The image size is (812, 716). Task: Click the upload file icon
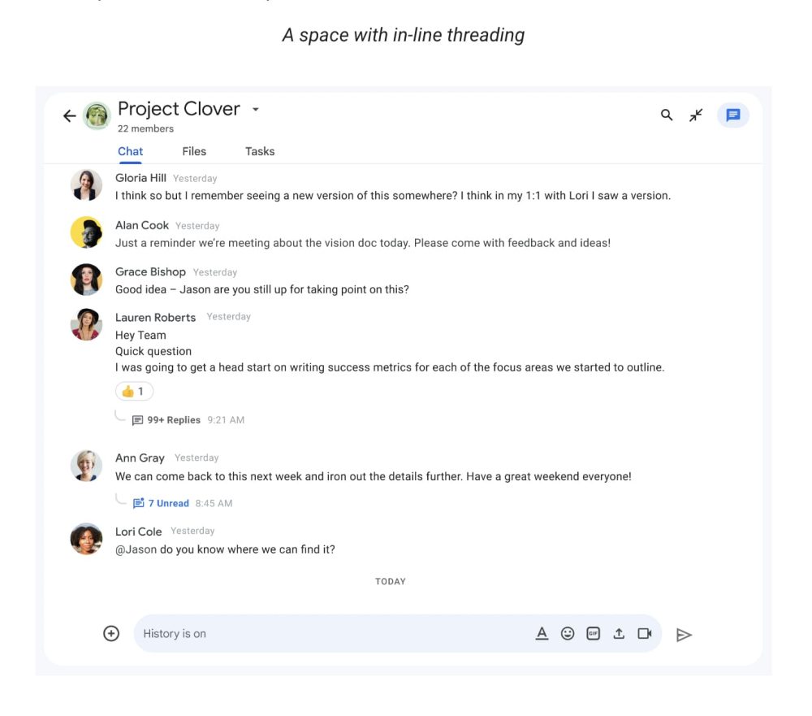(x=619, y=634)
